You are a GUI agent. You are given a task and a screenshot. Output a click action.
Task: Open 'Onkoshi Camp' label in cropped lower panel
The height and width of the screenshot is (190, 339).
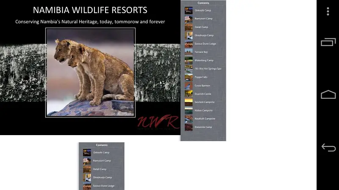[x=101, y=152]
